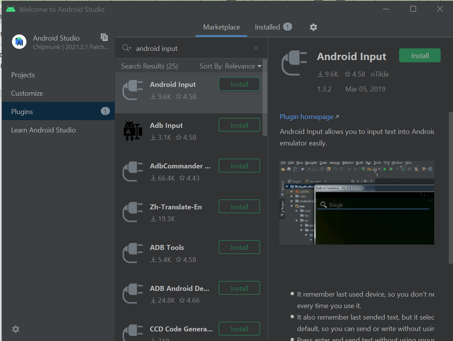Click the Adb Input plugin robot icon
This screenshot has width=453, height=341.
coord(132,130)
